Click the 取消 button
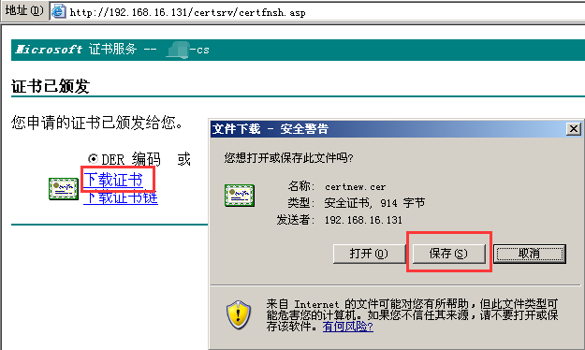The width and height of the screenshot is (585, 350). click(530, 254)
